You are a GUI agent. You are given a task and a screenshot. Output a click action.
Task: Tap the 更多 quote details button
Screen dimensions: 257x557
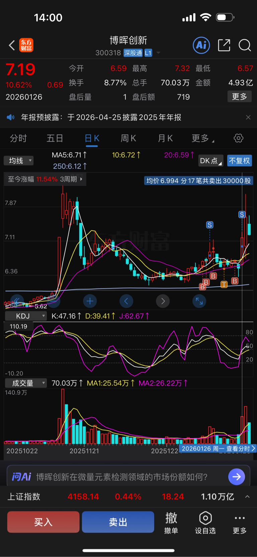(x=240, y=97)
